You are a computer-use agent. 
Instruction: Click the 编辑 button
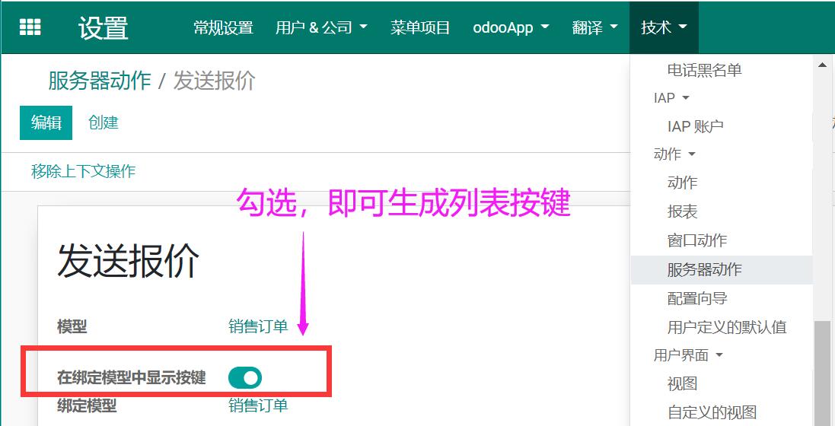coord(46,123)
